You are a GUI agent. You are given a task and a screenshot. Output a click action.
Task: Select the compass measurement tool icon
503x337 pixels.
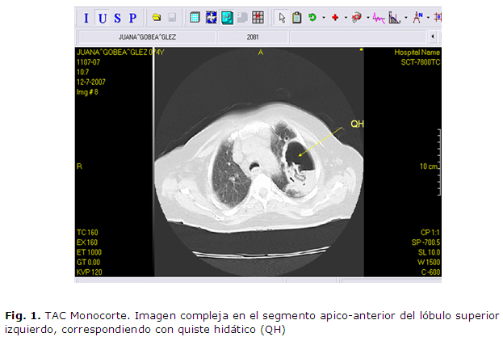pos(417,18)
